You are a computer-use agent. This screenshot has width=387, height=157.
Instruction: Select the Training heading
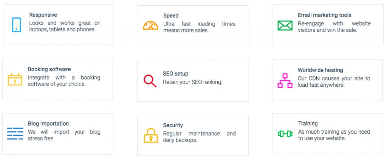308,123
